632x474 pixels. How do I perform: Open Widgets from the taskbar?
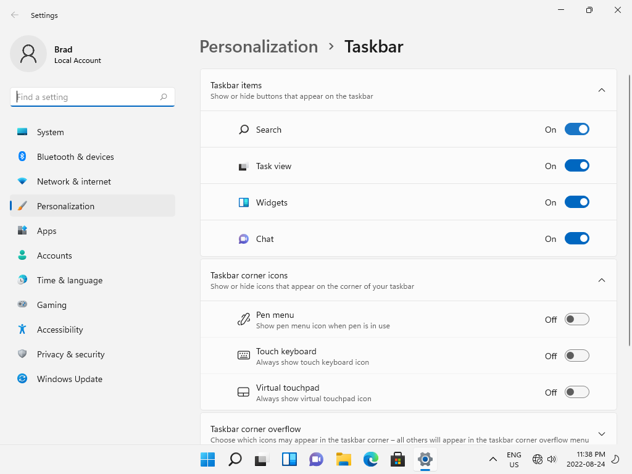(289, 459)
